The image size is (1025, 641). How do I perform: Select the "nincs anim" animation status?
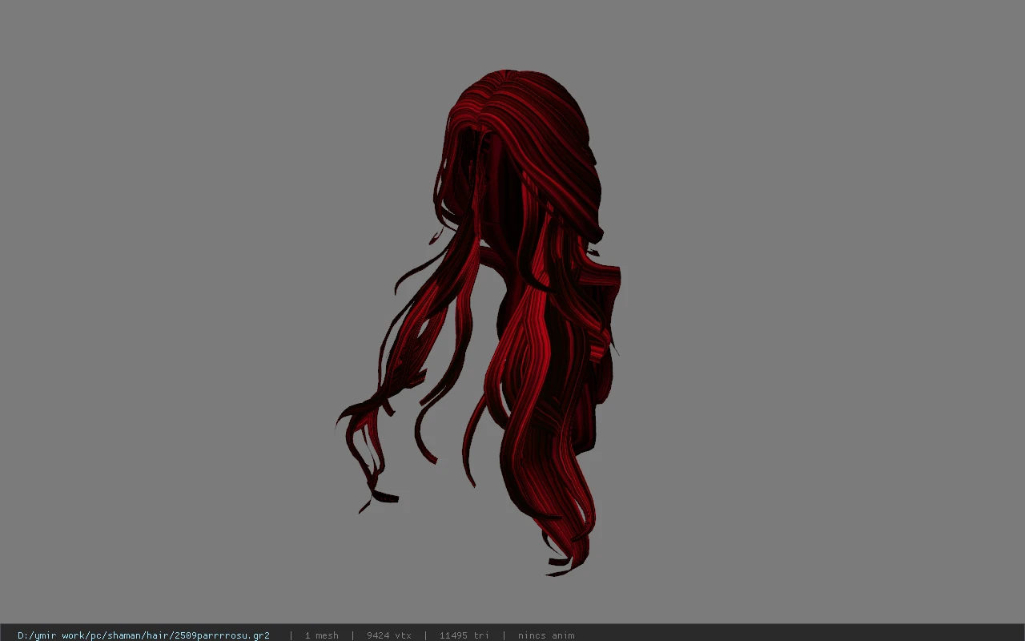click(546, 635)
